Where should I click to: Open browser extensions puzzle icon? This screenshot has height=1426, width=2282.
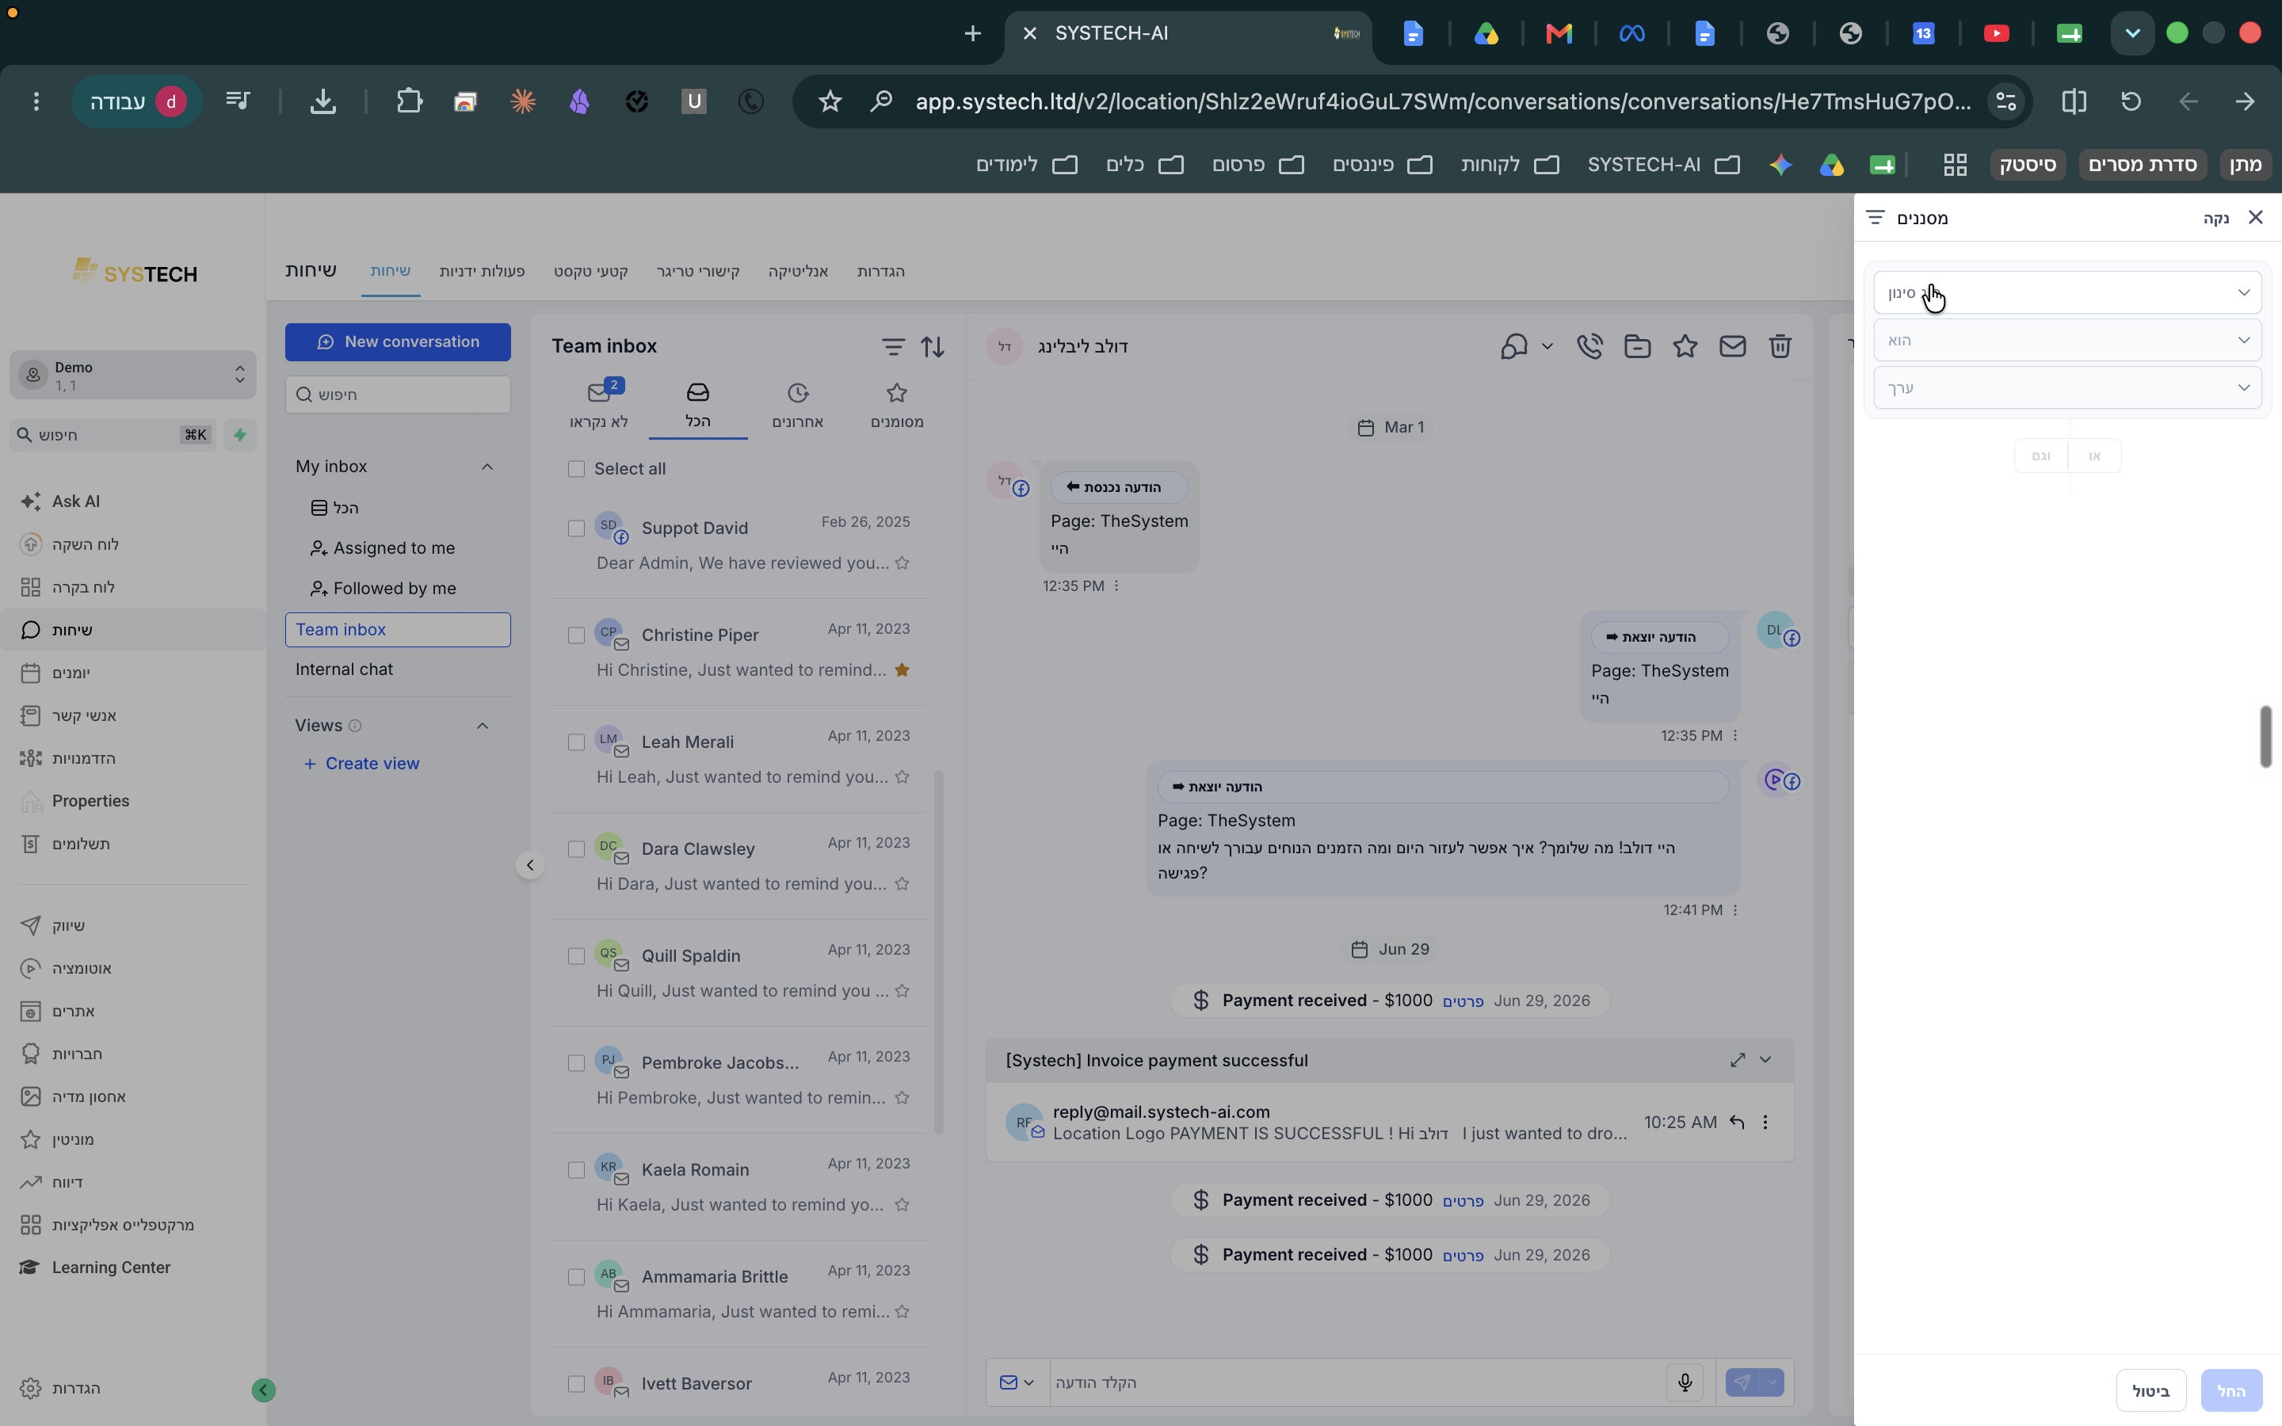(409, 101)
